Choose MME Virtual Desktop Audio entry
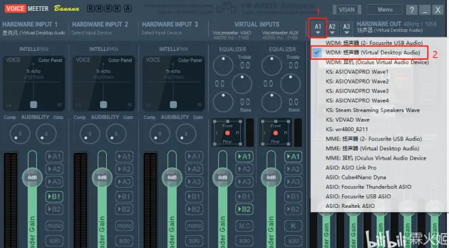The width and height of the screenshot is (449, 248). coord(372,148)
